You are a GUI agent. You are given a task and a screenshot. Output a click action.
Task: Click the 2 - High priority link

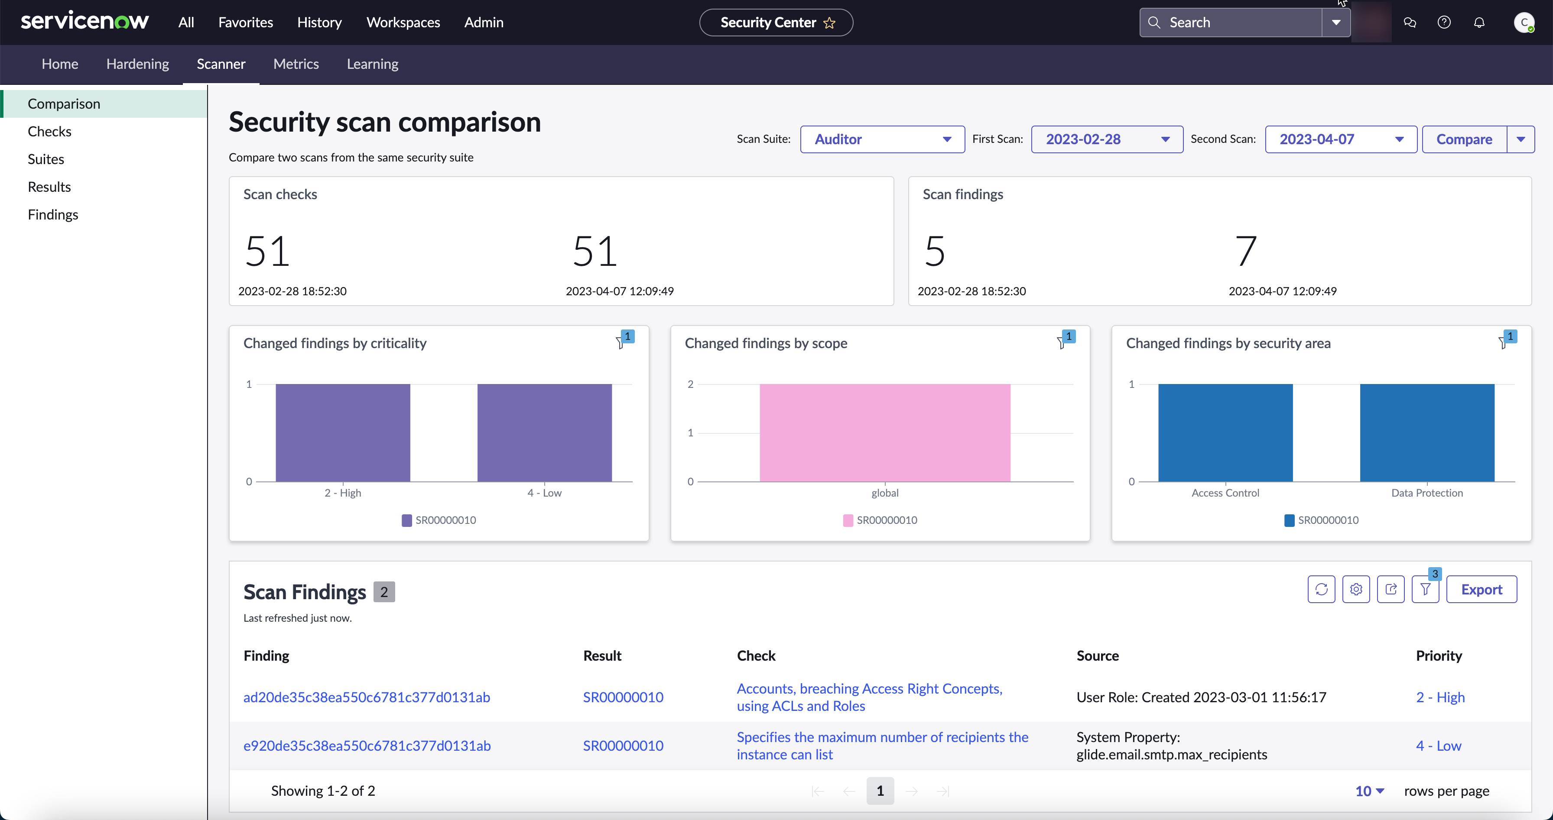point(1440,697)
